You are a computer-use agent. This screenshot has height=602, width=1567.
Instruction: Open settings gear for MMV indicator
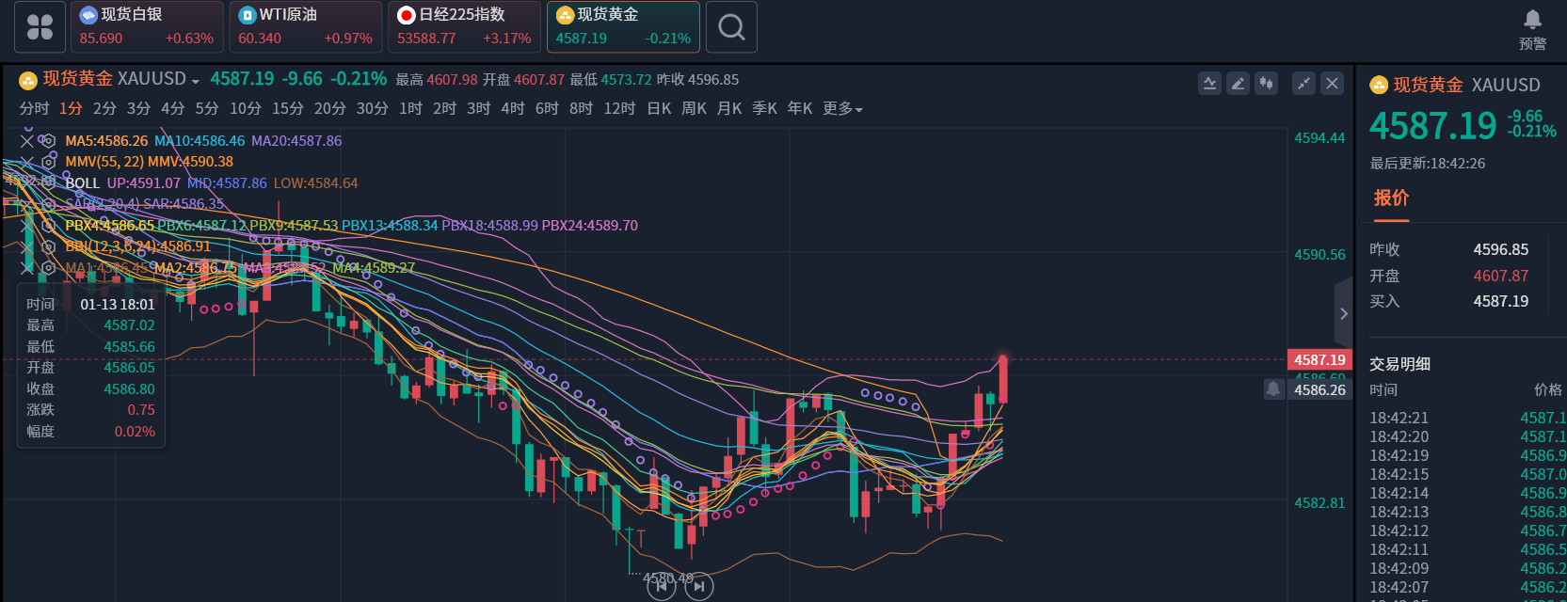[x=48, y=162]
